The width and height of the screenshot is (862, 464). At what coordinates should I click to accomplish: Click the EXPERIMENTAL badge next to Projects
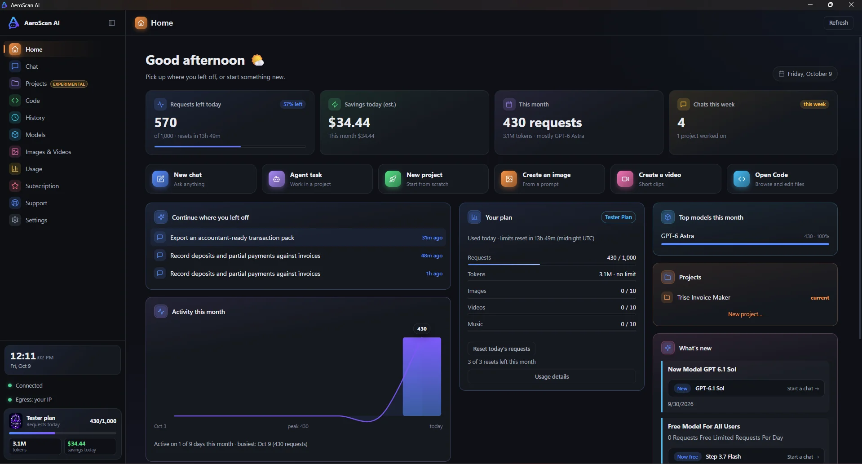pos(69,84)
